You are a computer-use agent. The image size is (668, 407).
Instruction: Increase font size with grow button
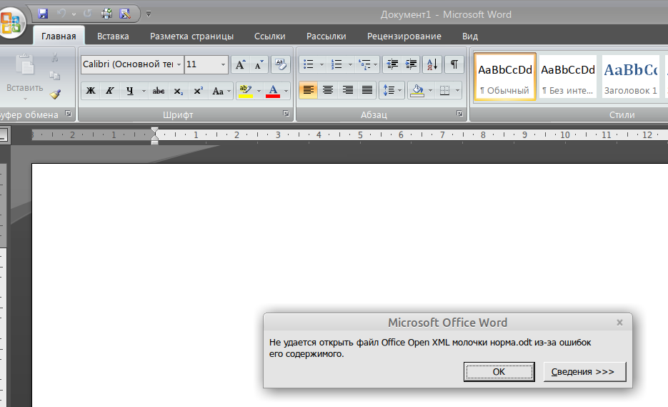click(240, 64)
